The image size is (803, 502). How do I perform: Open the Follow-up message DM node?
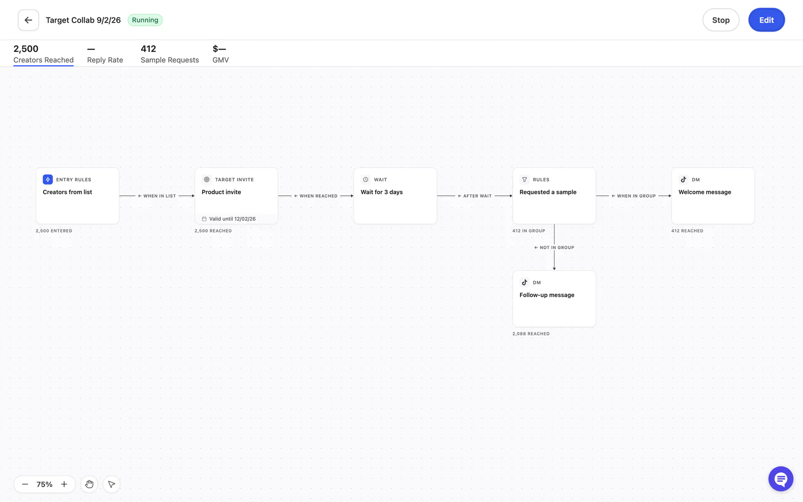click(554, 299)
